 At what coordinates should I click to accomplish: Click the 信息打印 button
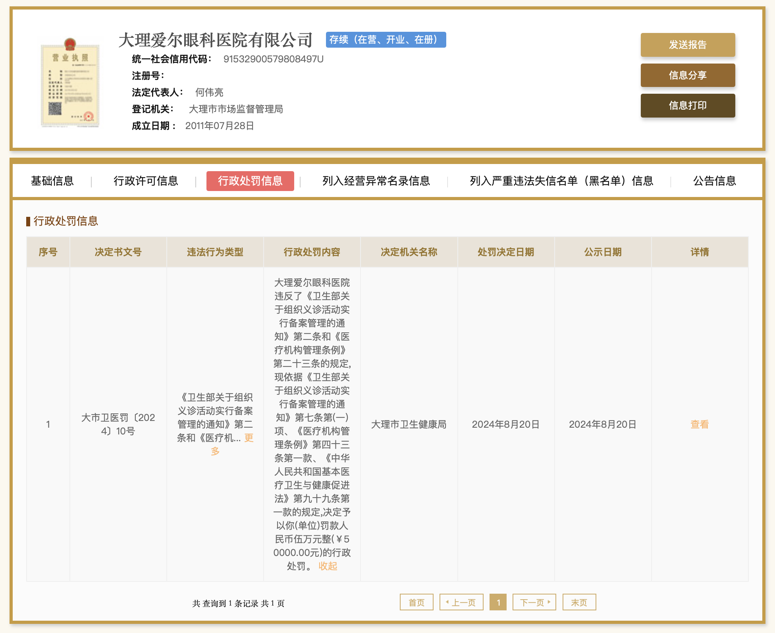[x=687, y=106]
